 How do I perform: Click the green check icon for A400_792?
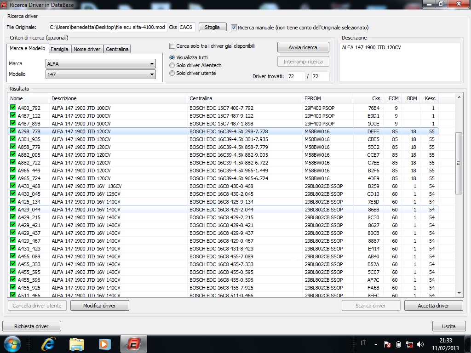(x=13, y=108)
